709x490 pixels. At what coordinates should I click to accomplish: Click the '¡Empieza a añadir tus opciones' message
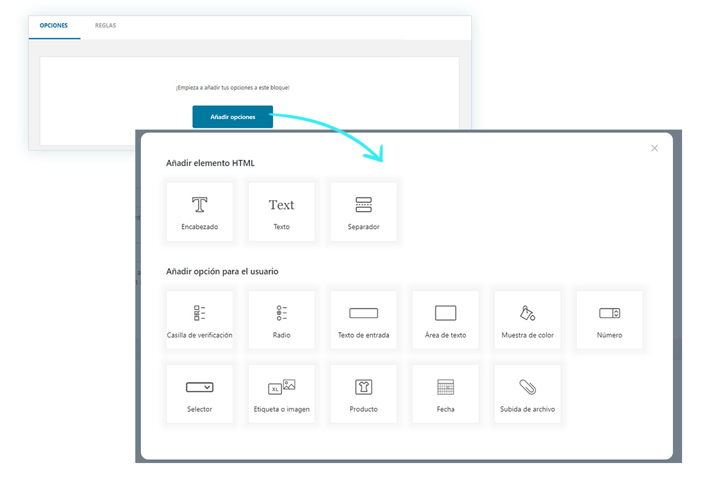point(233,88)
